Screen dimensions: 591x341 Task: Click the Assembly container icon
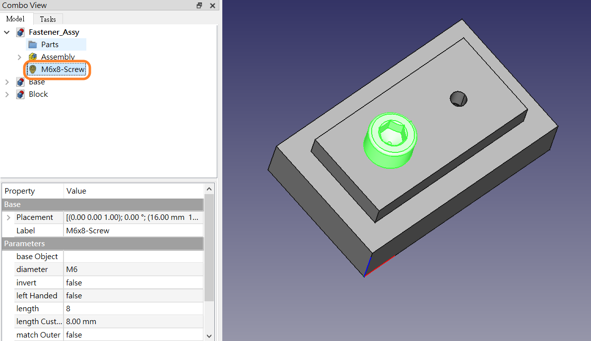pos(33,57)
